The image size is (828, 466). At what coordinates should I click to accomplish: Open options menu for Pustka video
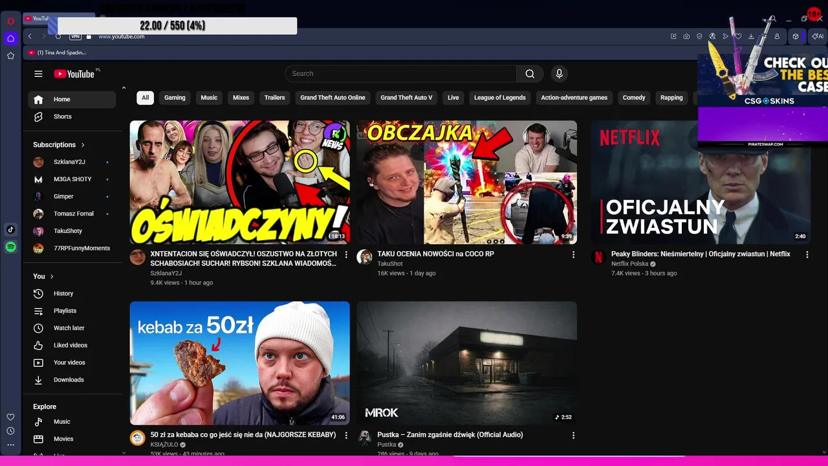point(573,436)
